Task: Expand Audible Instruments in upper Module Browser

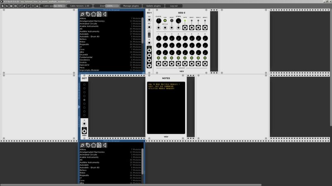Action: [110, 31]
